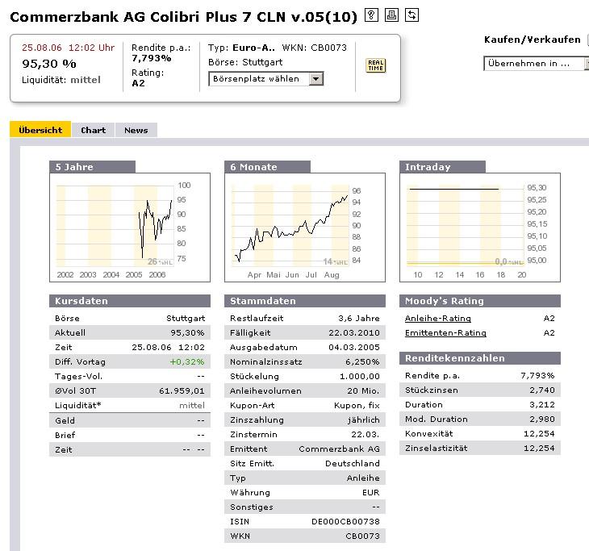
Task: Click the Nominalzinssatz value 6,250%
Action: pyautogui.click(x=362, y=361)
